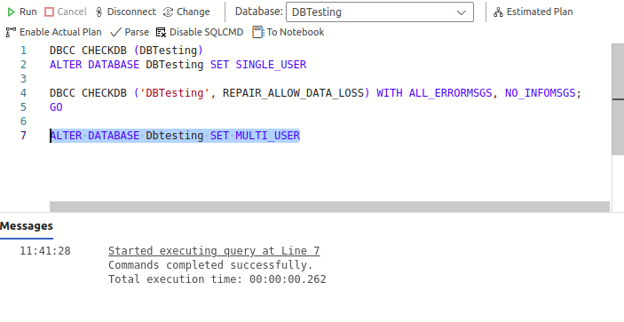Click the Parse checkmark icon
624x322 pixels.
115,32
